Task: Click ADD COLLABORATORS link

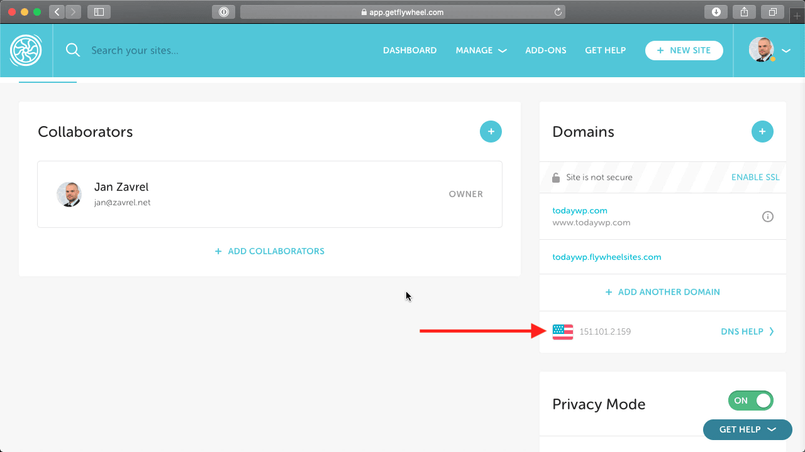Action: click(270, 251)
